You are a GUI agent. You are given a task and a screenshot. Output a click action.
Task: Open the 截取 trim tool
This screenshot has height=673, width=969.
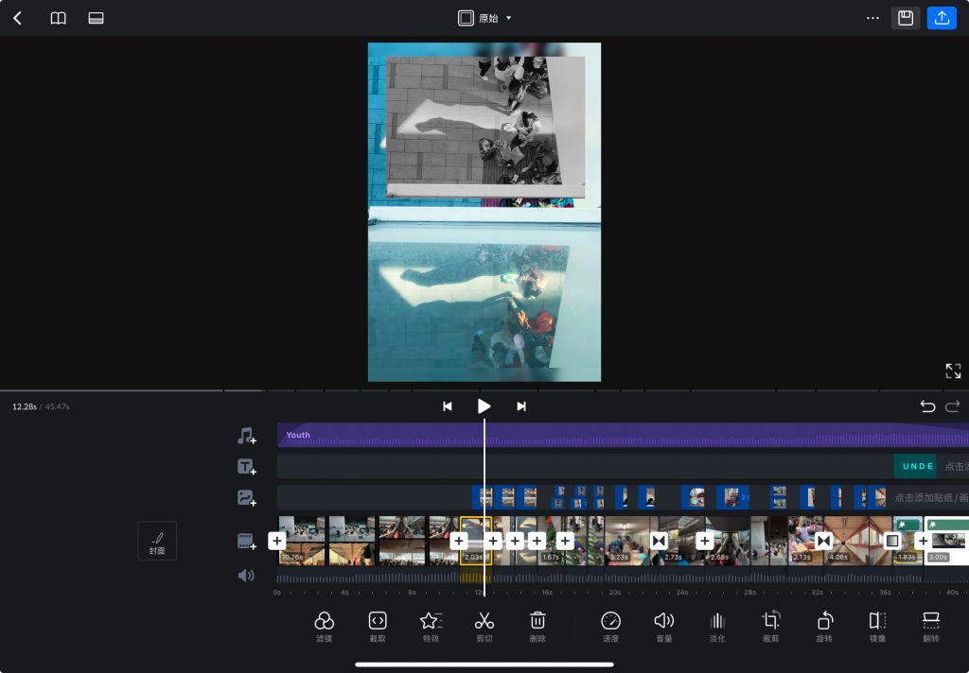(378, 627)
